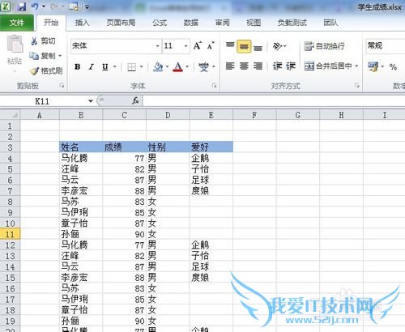This screenshot has height=332, width=405.
Task: Toggle center horizontal alignment
Action: pos(244,66)
